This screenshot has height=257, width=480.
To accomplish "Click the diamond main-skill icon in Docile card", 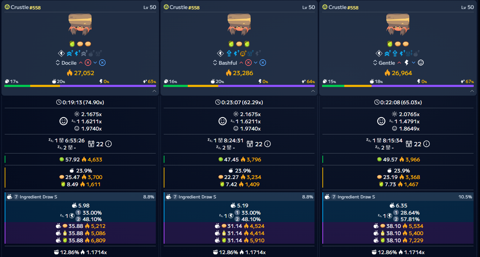I will click(61, 54).
